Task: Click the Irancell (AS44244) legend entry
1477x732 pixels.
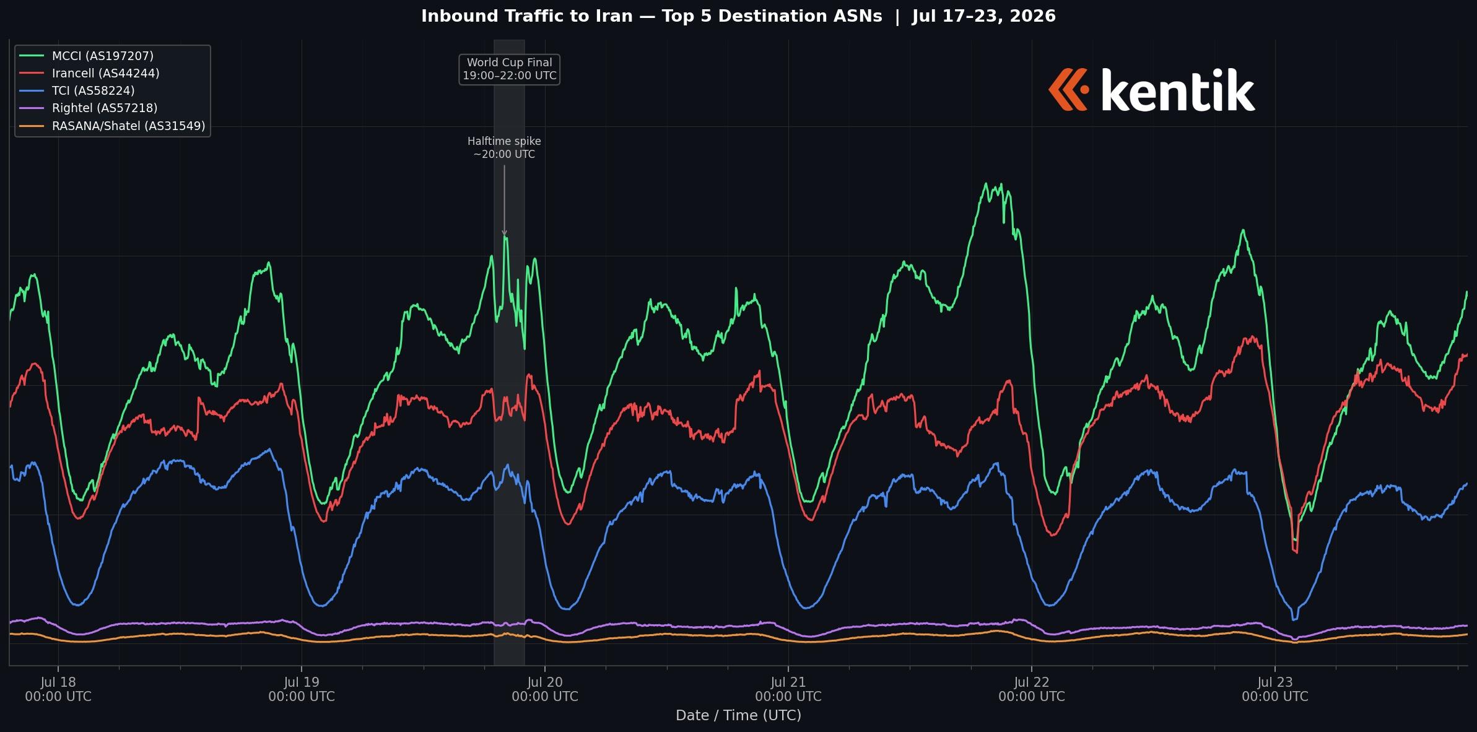Action: pyautogui.click(x=90, y=73)
